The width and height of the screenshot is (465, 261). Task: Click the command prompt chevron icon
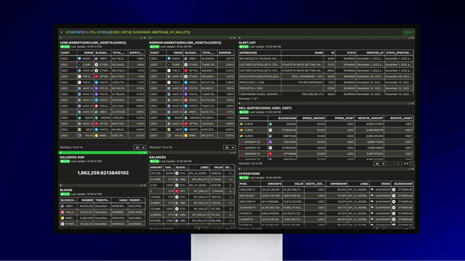[x=62, y=33]
